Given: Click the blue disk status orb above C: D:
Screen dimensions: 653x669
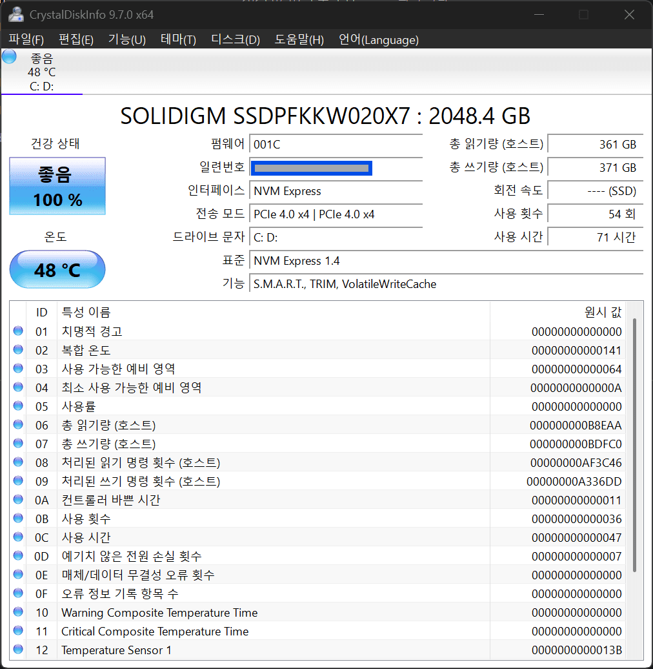Looking at the screenshot, I should pyautogui.click(x=10, y=57).
